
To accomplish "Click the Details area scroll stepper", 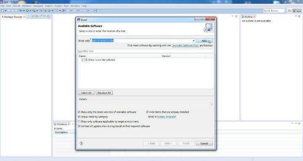I will point(212,104).
